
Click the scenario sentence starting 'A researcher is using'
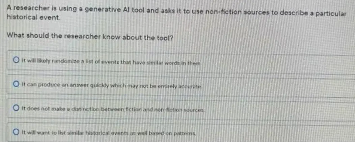[x=176, y=13]
